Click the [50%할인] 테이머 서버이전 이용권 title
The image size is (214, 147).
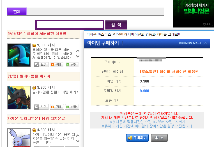click(37, 34)
